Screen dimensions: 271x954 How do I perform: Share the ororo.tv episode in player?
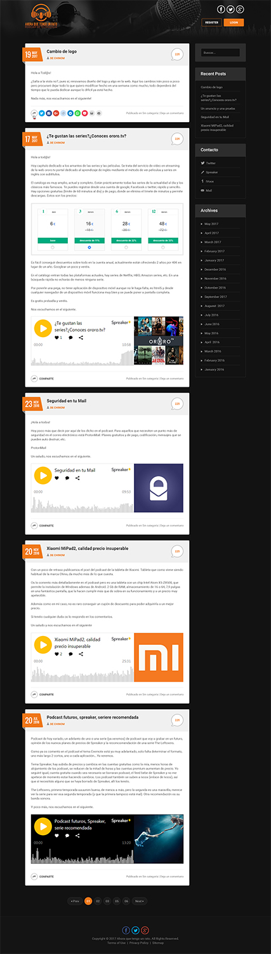click(81, 338)
